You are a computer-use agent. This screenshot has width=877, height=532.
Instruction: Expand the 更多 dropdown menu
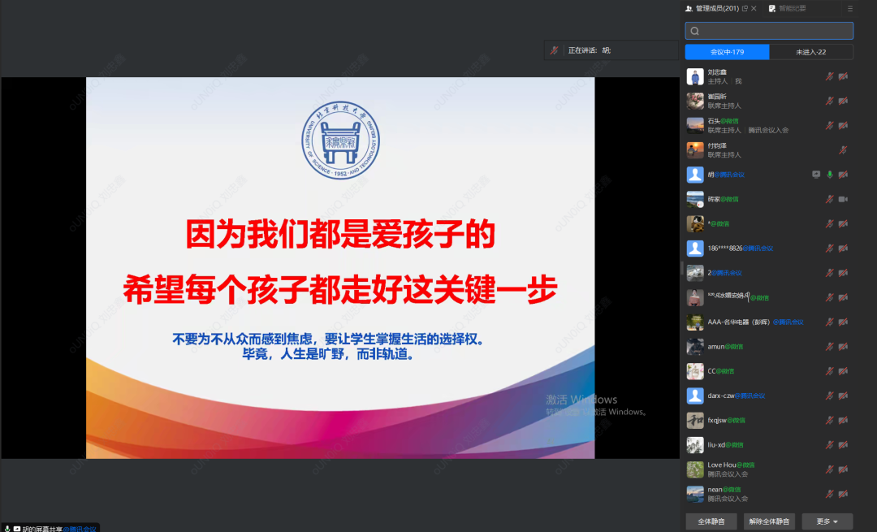(x=827, y=521)
